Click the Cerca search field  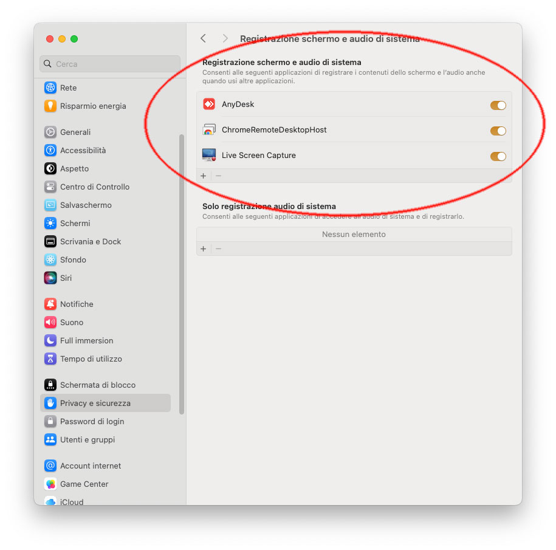tap(110, 64)
